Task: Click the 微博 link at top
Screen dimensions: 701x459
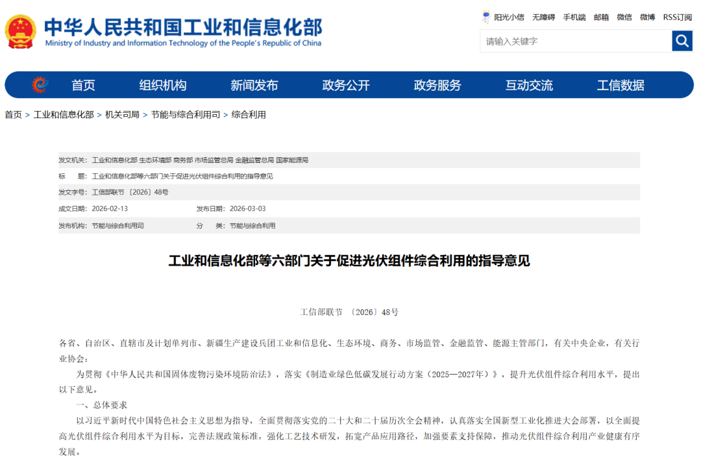Action: [647, 18]
